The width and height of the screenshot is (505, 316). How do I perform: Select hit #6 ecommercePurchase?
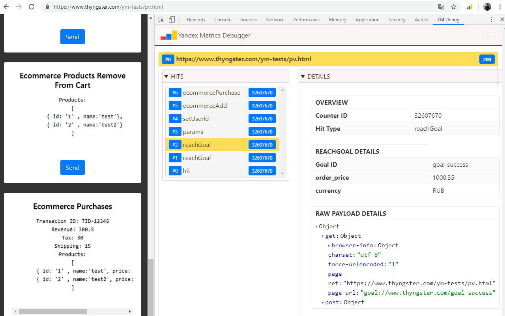pyautogui.click(x=222, y=92)
